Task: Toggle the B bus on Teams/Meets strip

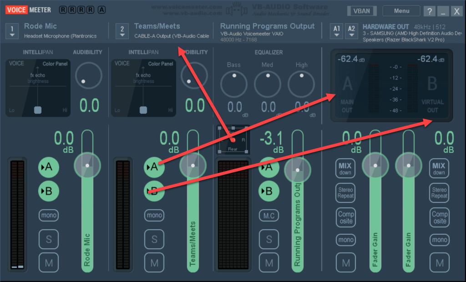Action: 154,191
